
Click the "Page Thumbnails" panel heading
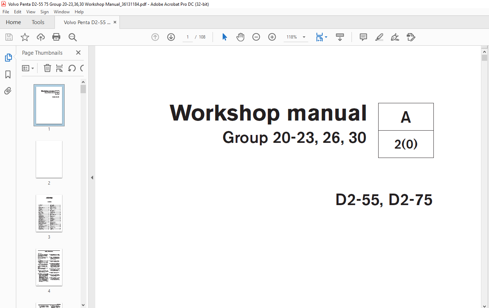point(42,53)
